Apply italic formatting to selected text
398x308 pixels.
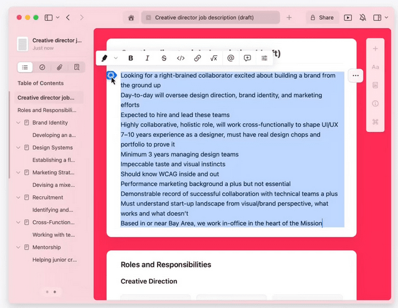point(147,58)
